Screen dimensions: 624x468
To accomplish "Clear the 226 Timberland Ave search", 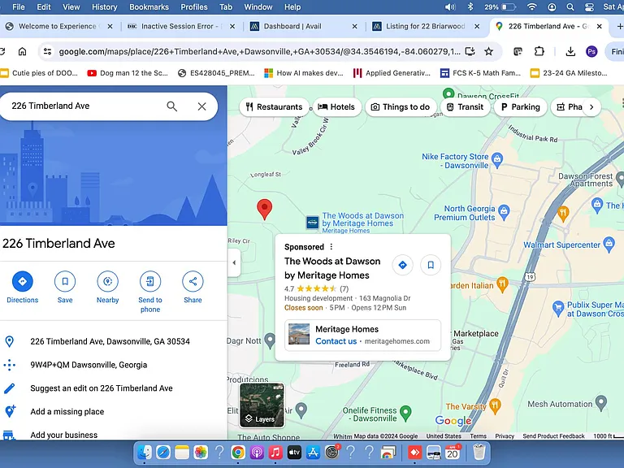I will coord(201,106).
